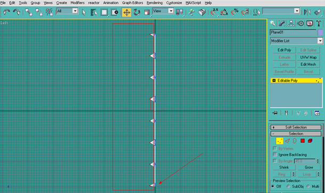The image size is (325, 193).
Task: Click the Undo arrow icon
Action: [6, 12]
